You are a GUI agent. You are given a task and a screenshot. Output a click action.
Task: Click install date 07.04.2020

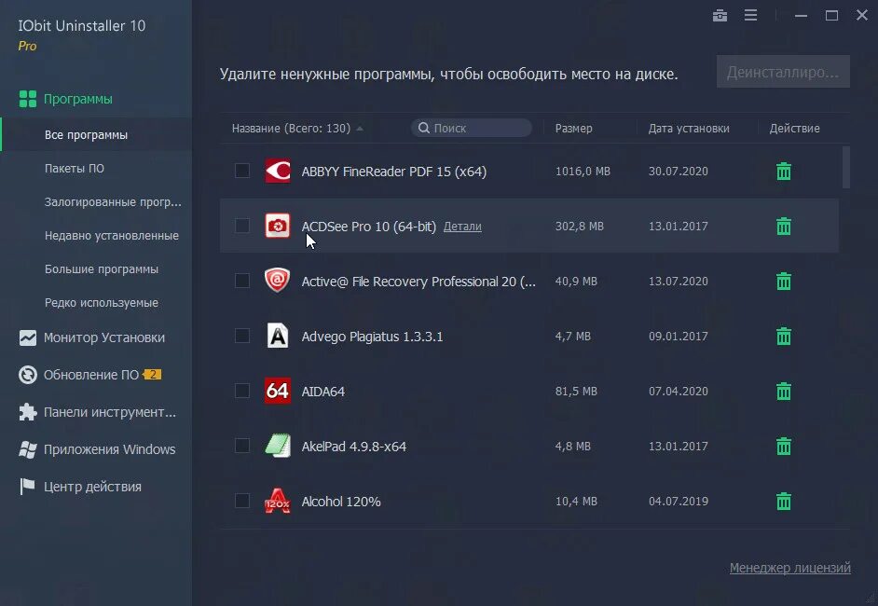(x=679, y=392)
